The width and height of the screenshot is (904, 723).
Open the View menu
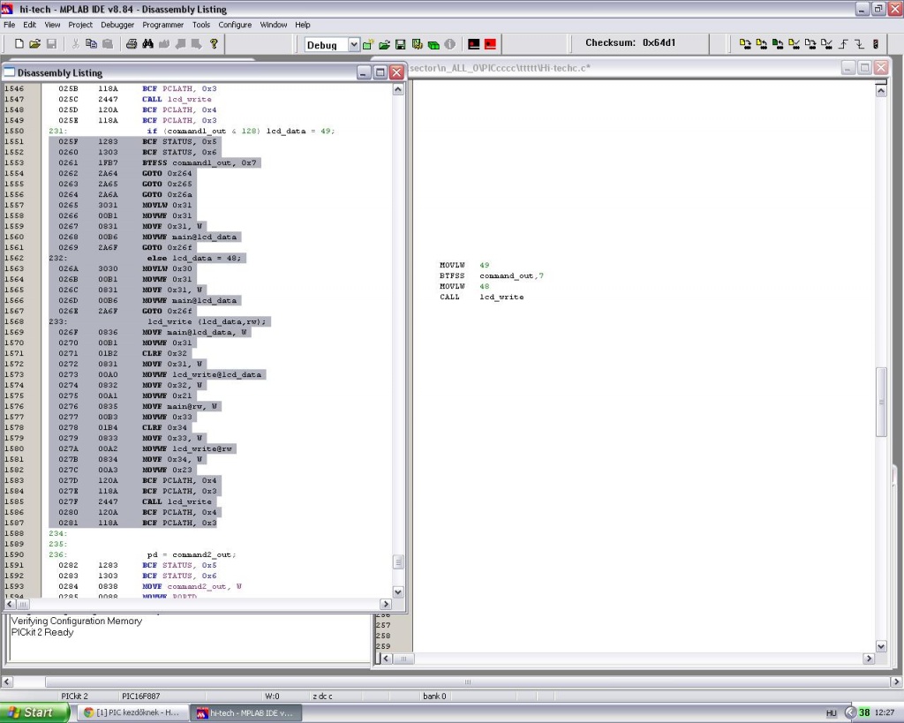[52, 25]
